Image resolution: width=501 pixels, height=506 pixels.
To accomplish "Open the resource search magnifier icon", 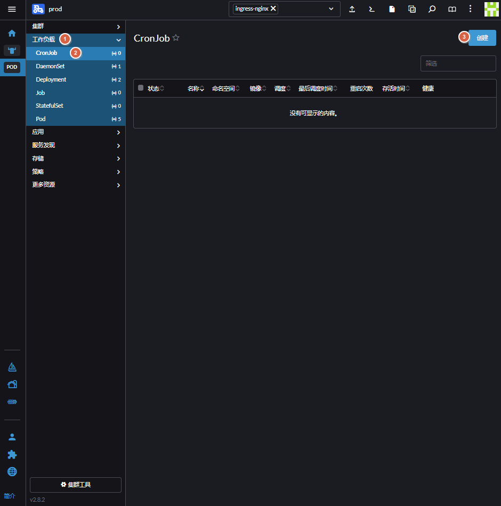I will (x=432, y=10).
